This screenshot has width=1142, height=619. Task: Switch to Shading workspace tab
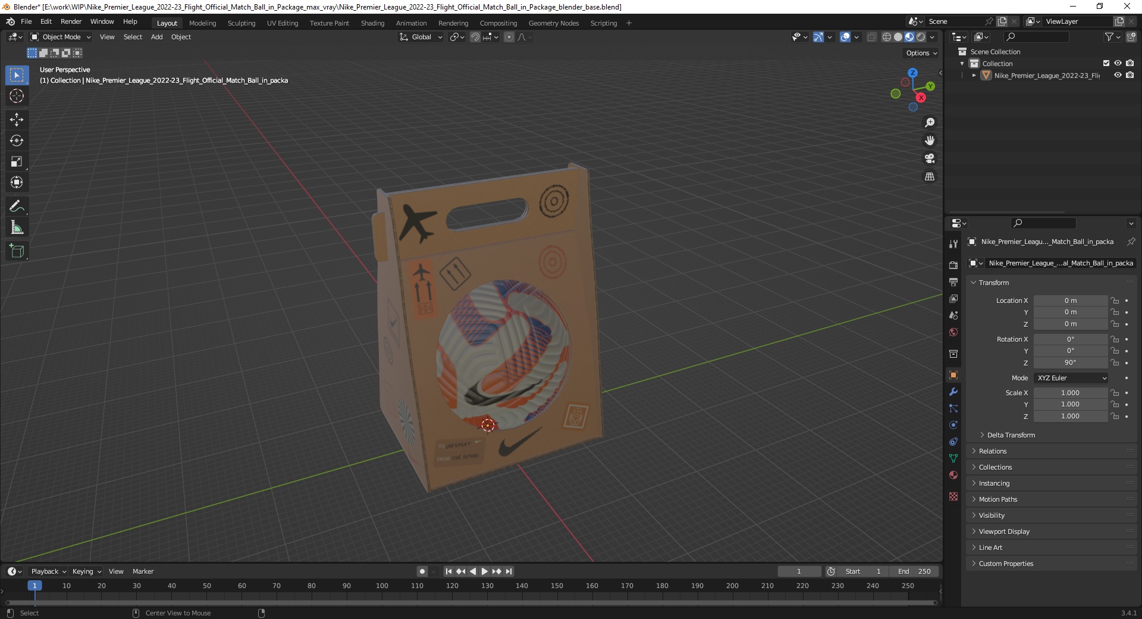(372, 23)
